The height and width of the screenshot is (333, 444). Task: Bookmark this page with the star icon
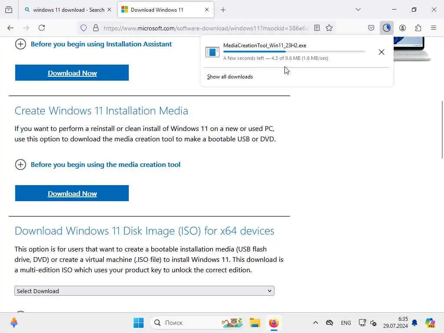tap(329, 28)
